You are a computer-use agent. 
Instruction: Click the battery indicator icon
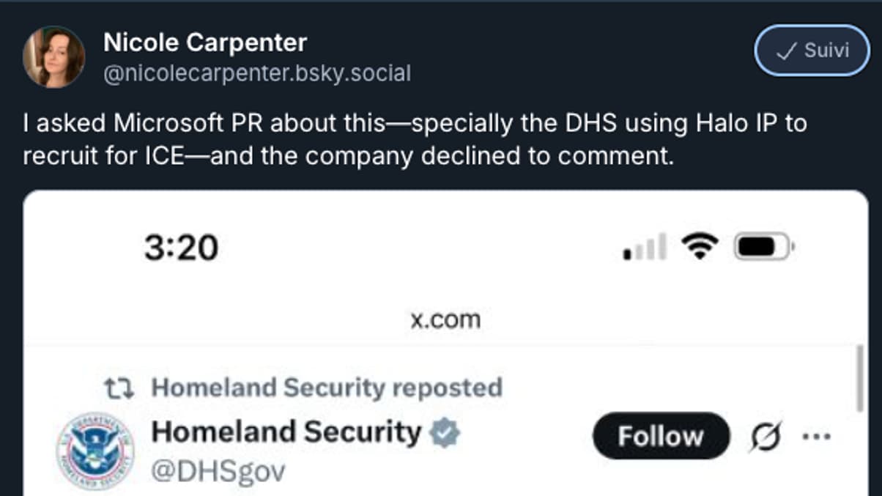[762, 247]
